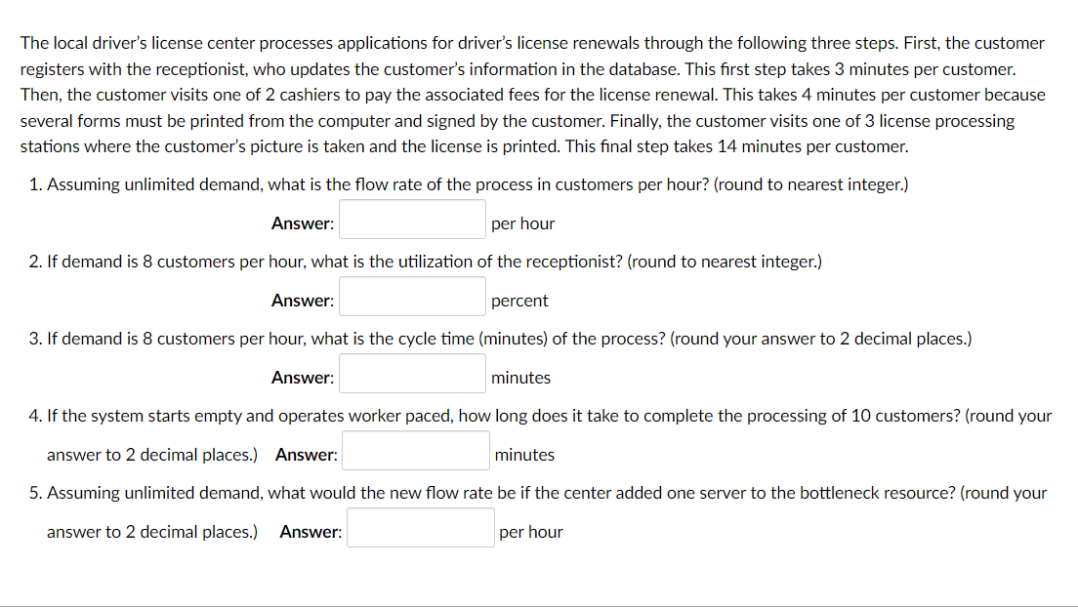This screenshot has height=607, width=1078.
Task: Click the receptionist utilization answer box
Action: pos(412,296)
